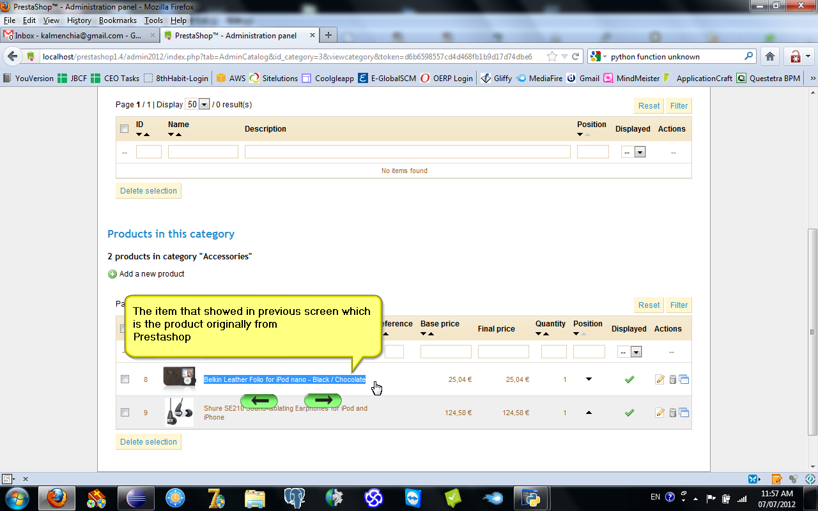Move Shure SE210 position up arrow
This screenshot has height=511, width=818.
(589, 413)
